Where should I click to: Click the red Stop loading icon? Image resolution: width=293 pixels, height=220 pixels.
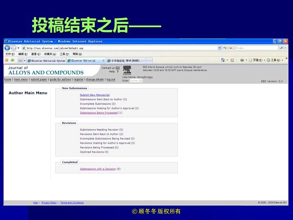pyautogui.click(x=231, y=48)
